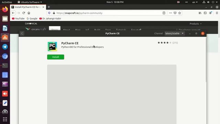Go back in Firefox
The image size is (220, 124).
(13, 13)
